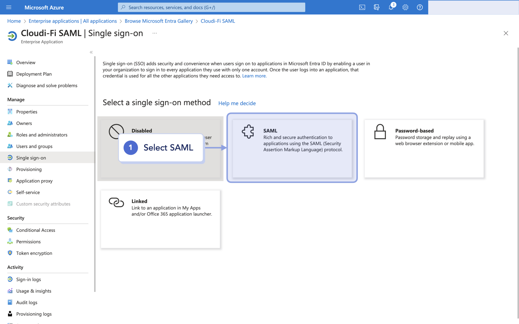
Task: Go to Browse Microsoft Entra Gallery breadcrumb
Action: click(x=159, y=21)
